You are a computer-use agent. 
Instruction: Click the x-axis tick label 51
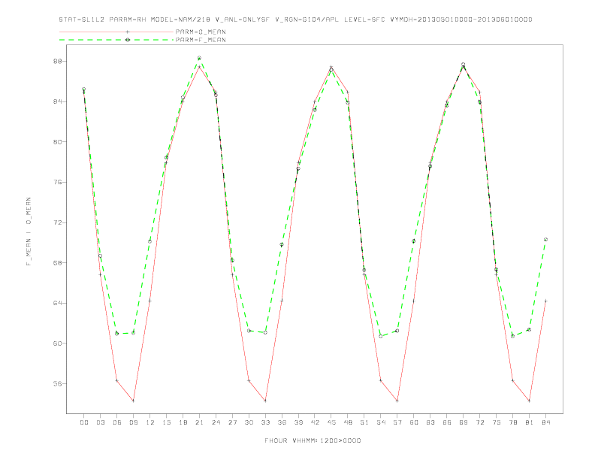click(x=364, y=422)
